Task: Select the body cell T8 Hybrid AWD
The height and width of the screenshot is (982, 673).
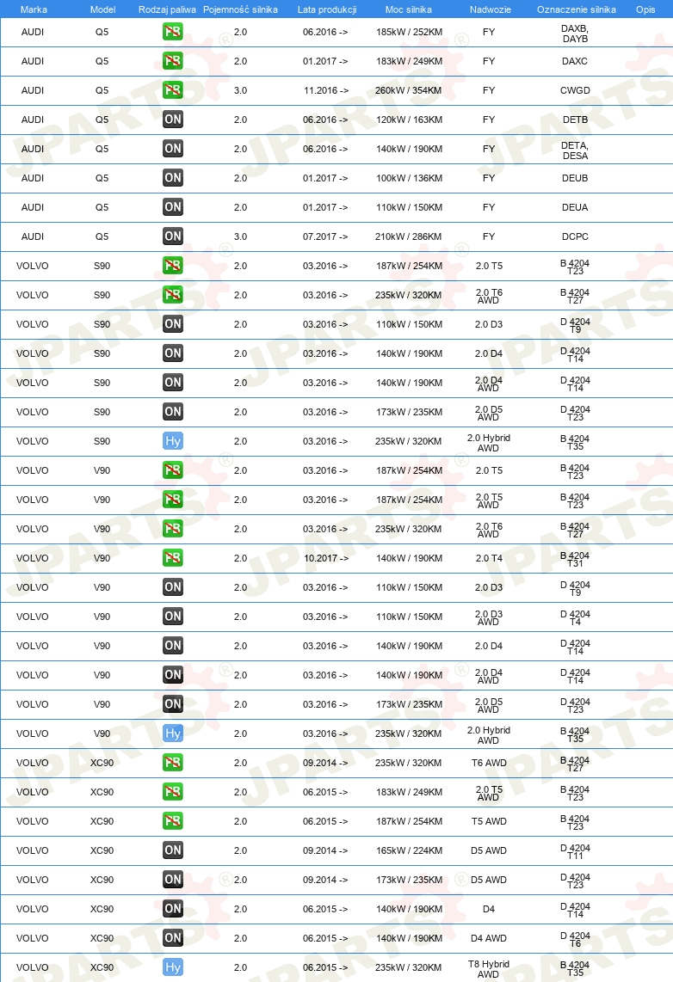Action: 489,968
